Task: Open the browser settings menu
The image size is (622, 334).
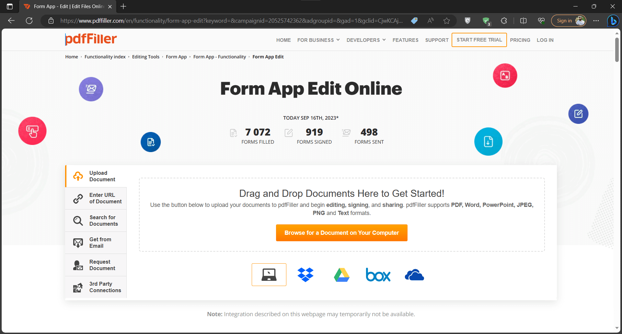Action: (x=596, y=20)
